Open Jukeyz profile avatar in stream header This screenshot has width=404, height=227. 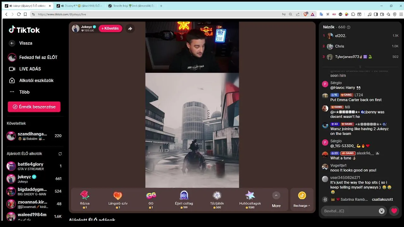[75, 28]
